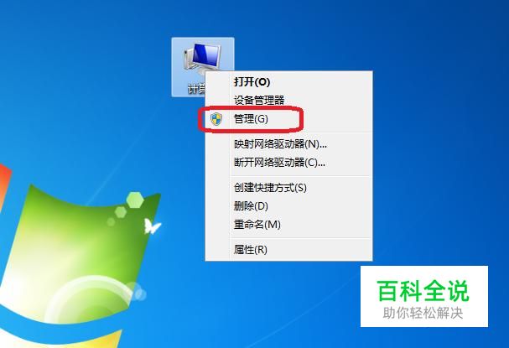Select the Computer desktop icon image
Screen dimensions: 509x348
point(203,58)
